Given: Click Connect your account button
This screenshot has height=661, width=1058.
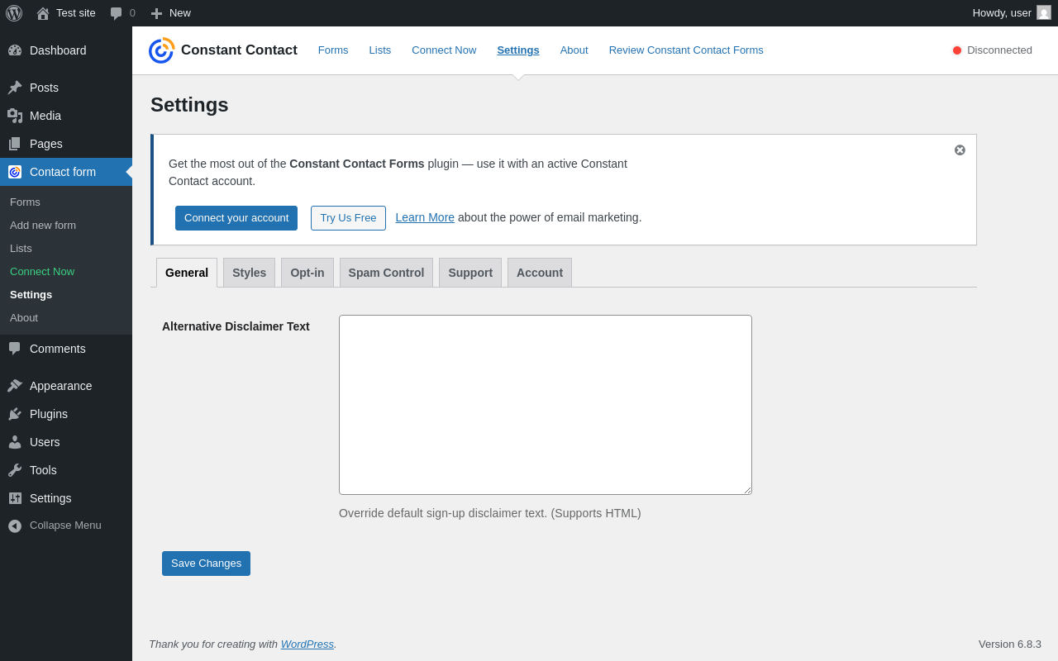Looking at the screenshot, I should pos(236,218).
